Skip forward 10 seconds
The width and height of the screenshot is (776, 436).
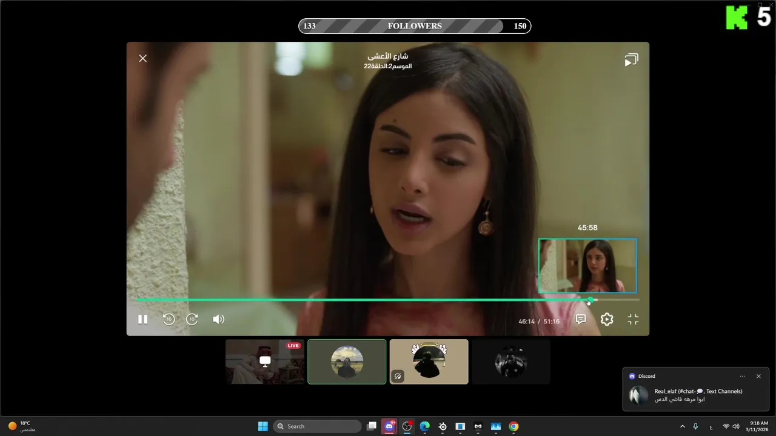192,319
